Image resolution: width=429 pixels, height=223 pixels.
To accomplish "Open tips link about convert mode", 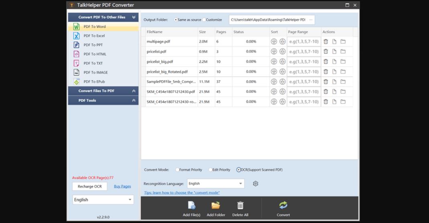I will pos(182,193).
